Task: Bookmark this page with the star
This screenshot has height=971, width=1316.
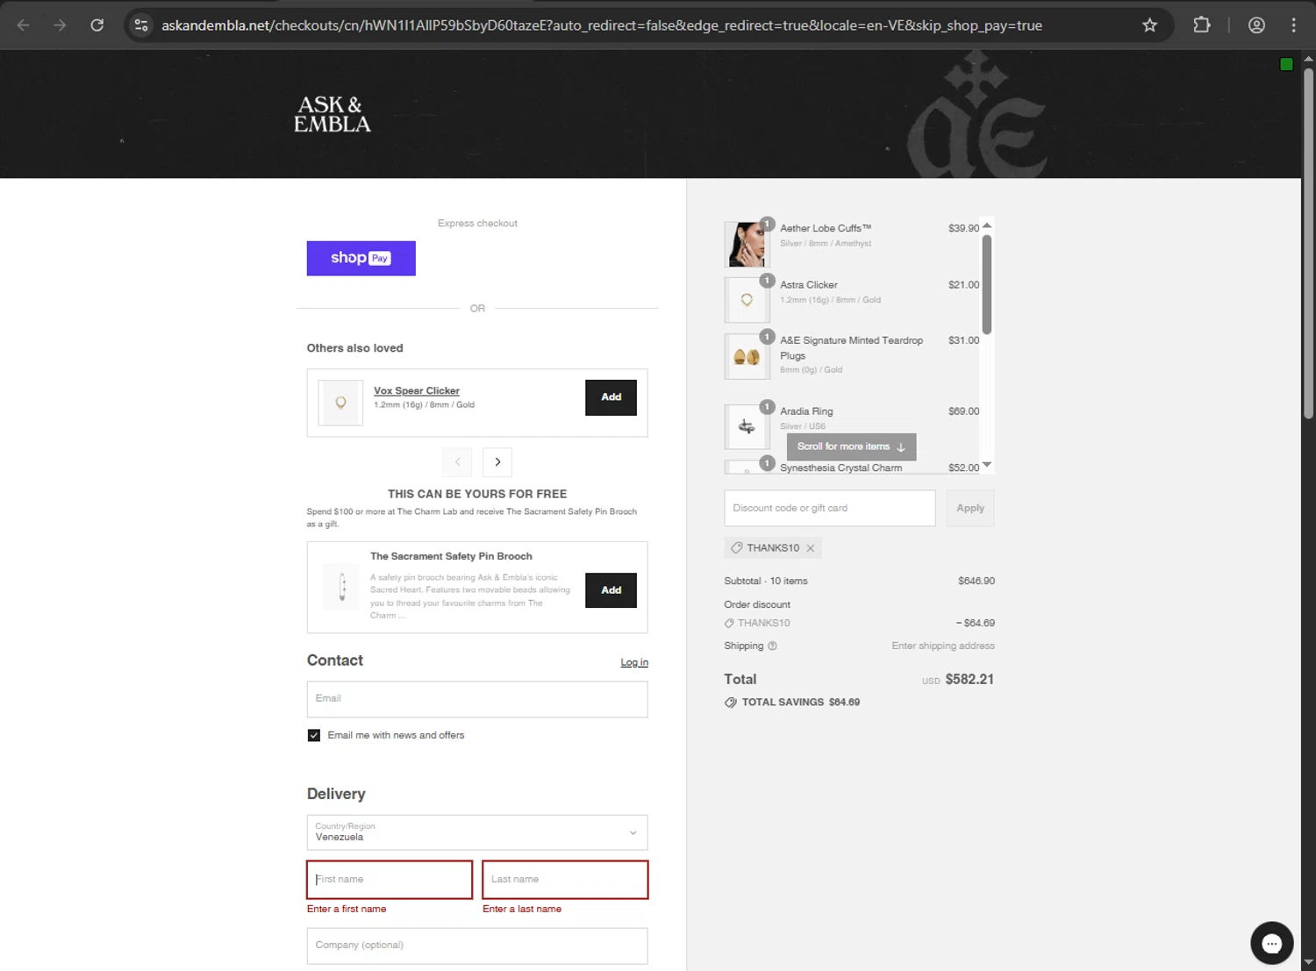Action: [x=1149, y=25]
